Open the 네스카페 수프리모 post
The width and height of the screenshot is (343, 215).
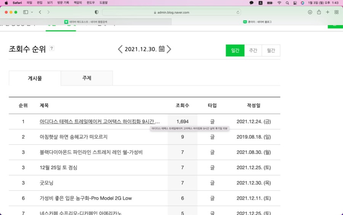tap(81, 213)
